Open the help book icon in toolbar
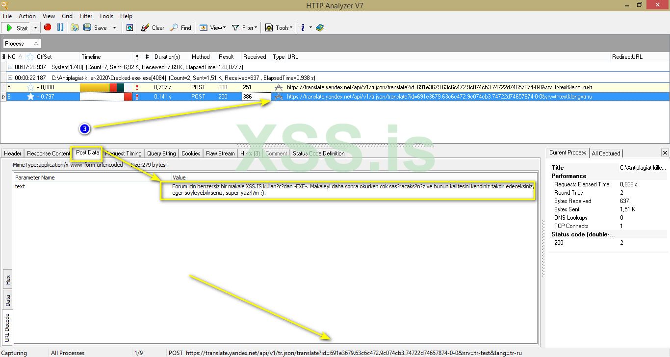 point(320,28)
